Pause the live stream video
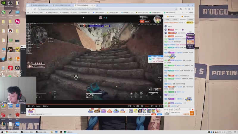 pos(29,106)
